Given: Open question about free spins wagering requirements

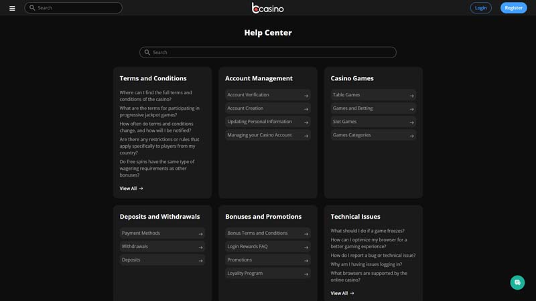Looking at the screenshot, I should (157, 169).
